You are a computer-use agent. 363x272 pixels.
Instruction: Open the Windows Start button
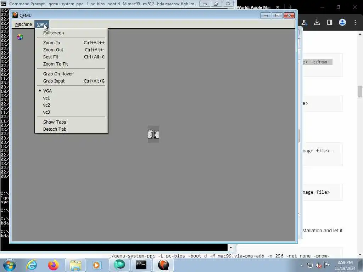coord(10,265)
